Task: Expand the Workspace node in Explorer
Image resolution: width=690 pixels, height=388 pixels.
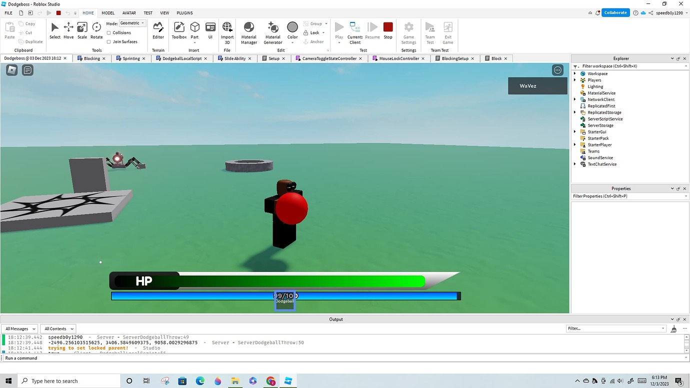Action: 575,73
